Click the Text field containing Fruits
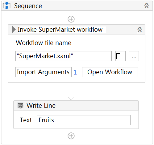 click(84, 120)
